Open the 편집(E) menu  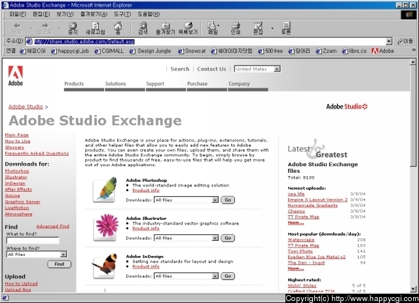[41, 14]
